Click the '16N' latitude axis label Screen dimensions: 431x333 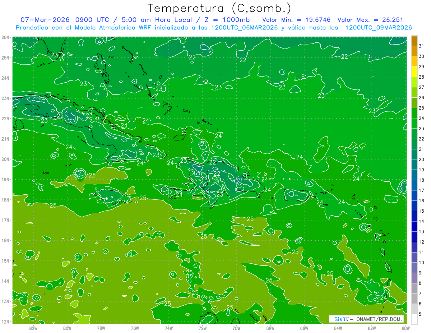coord(5,240)
